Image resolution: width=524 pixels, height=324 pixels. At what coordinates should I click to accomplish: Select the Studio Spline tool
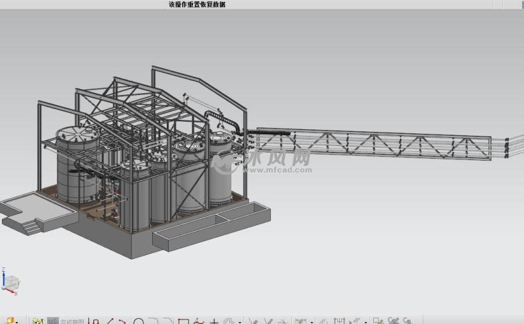[199, 321]
